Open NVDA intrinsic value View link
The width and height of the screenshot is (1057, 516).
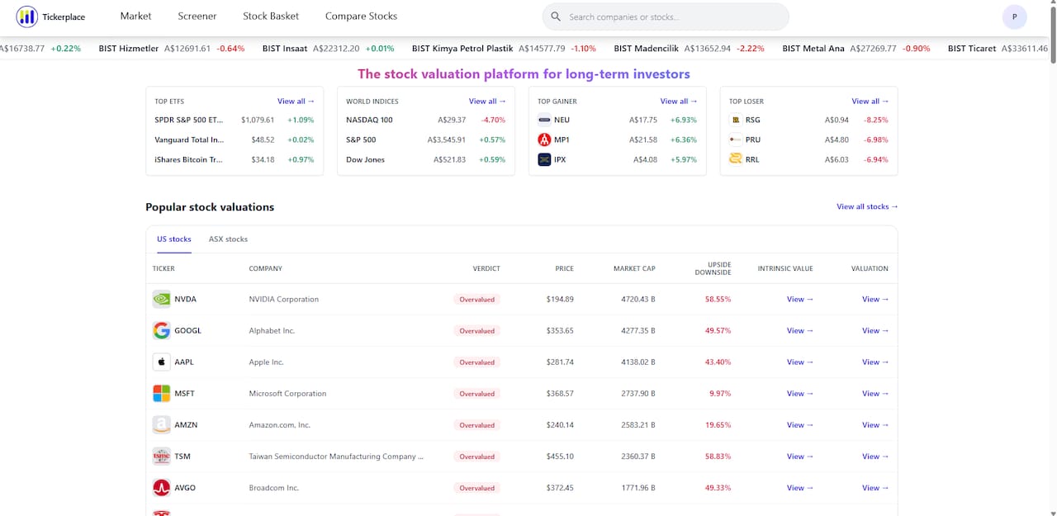pos(800,299)
